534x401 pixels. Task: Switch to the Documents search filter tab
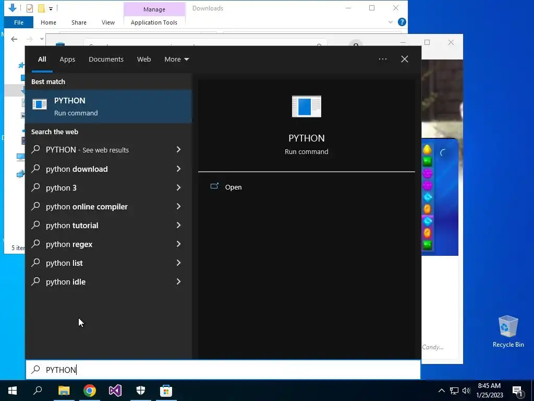coord(106,60)
